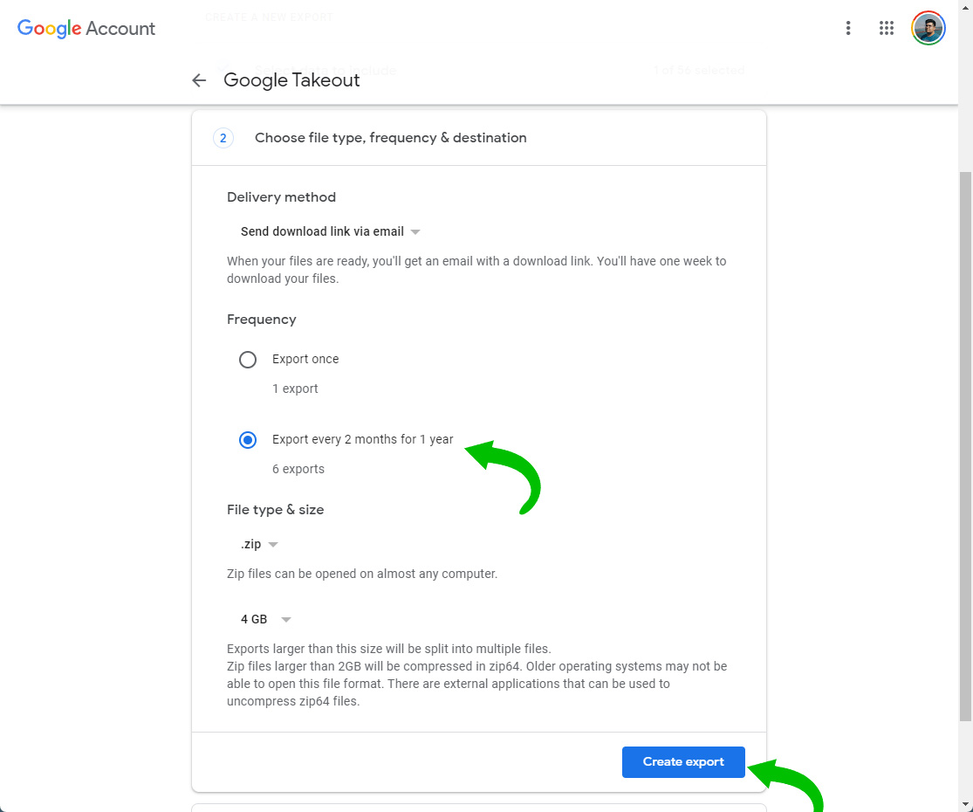Click the 'Choose file type, frequency & destination' header

(x=390, y=138)
